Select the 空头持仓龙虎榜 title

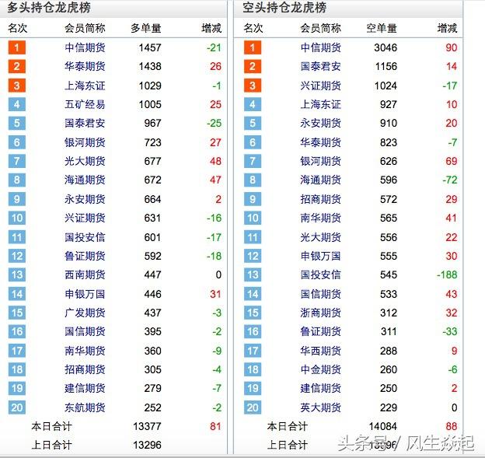284,8
